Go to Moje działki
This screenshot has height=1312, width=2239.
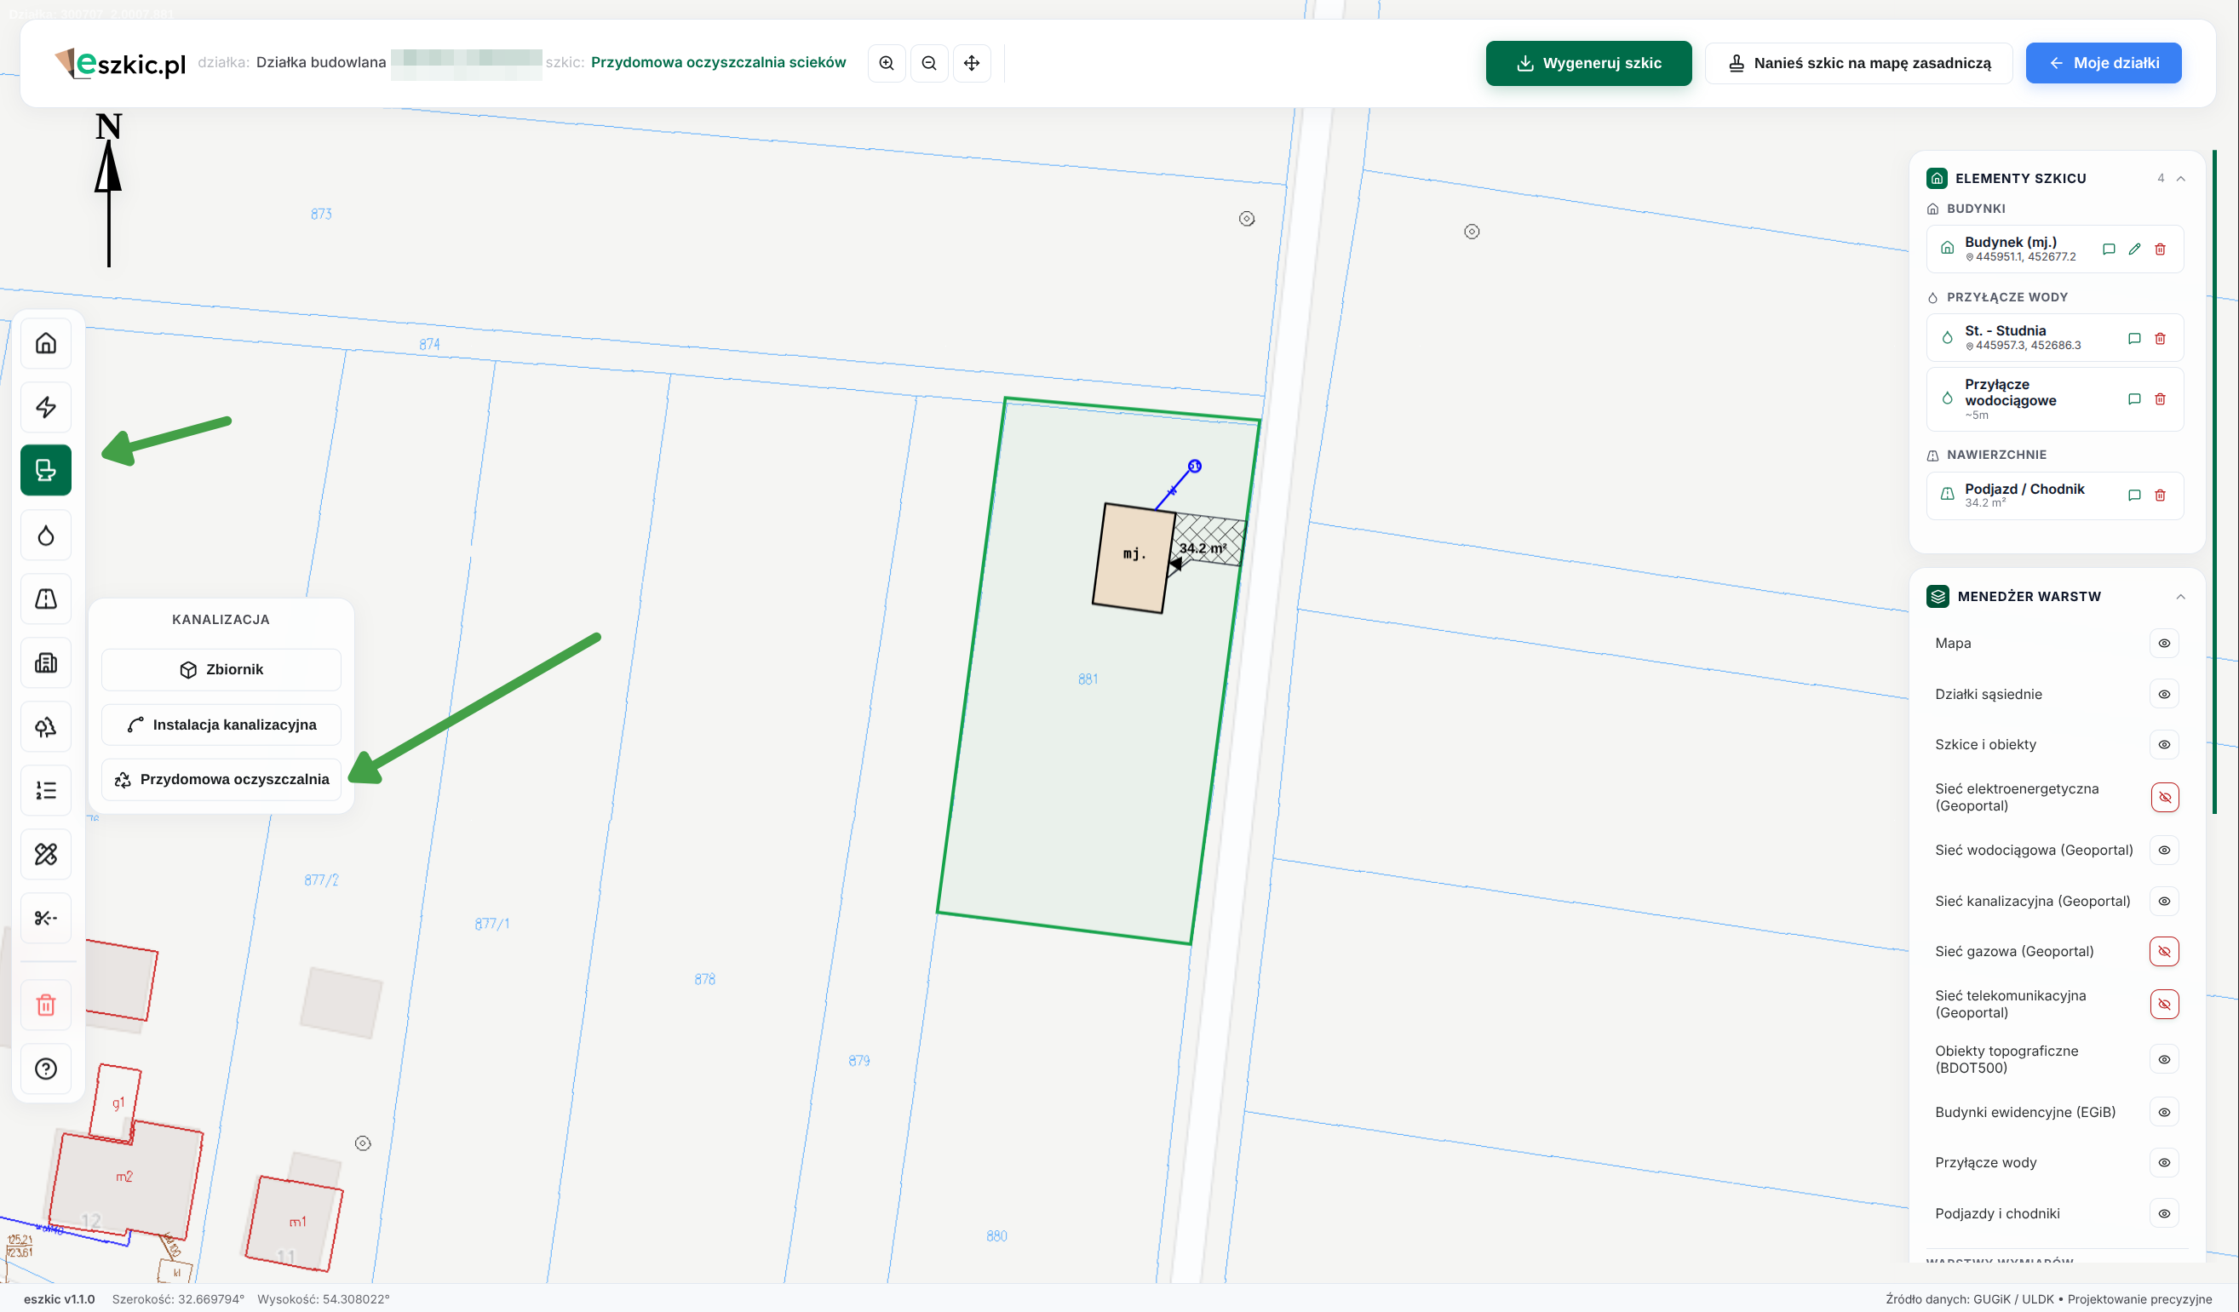pos(2103,63)
